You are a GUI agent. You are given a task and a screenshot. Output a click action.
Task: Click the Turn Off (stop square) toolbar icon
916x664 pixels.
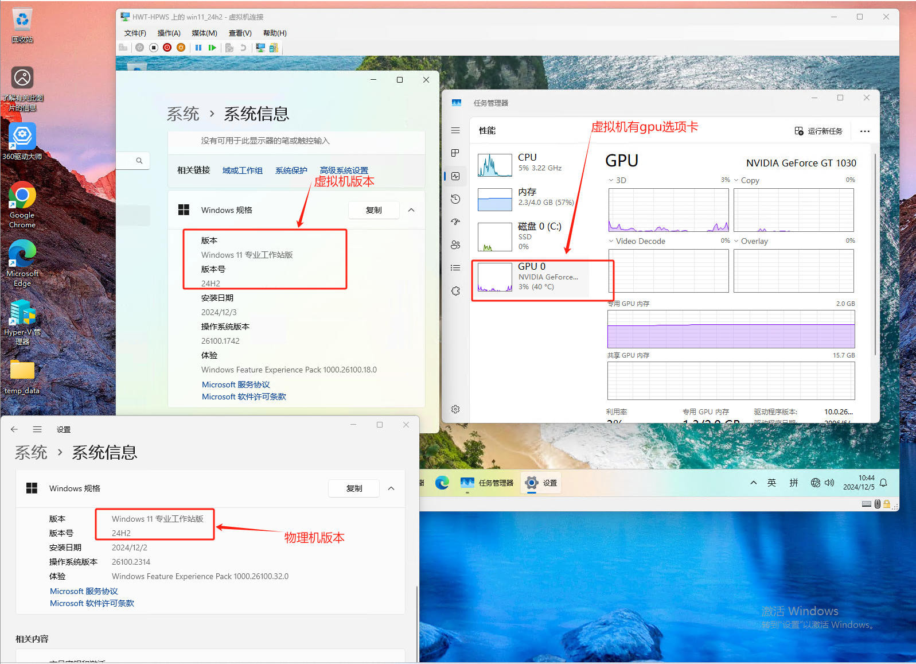pyautogui.click(x=154, y=48)
